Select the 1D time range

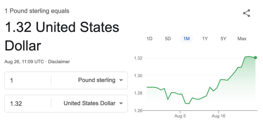[149, 39]
